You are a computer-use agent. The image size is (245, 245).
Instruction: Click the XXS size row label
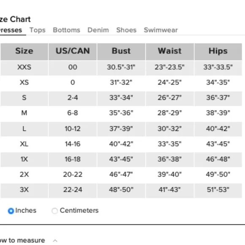[24, 67]
